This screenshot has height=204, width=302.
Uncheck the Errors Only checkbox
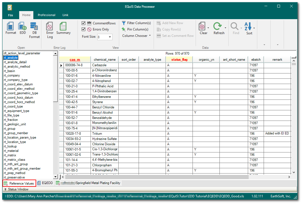[x=84, y=29]
